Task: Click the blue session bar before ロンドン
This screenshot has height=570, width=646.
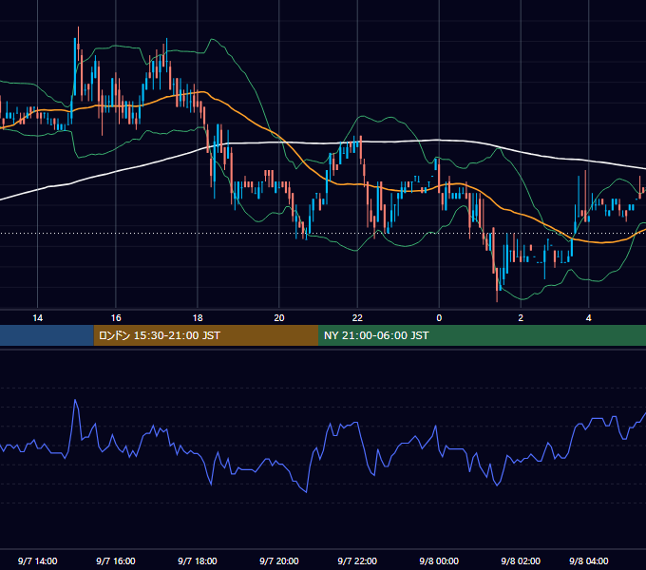Action: pos(47,335)
